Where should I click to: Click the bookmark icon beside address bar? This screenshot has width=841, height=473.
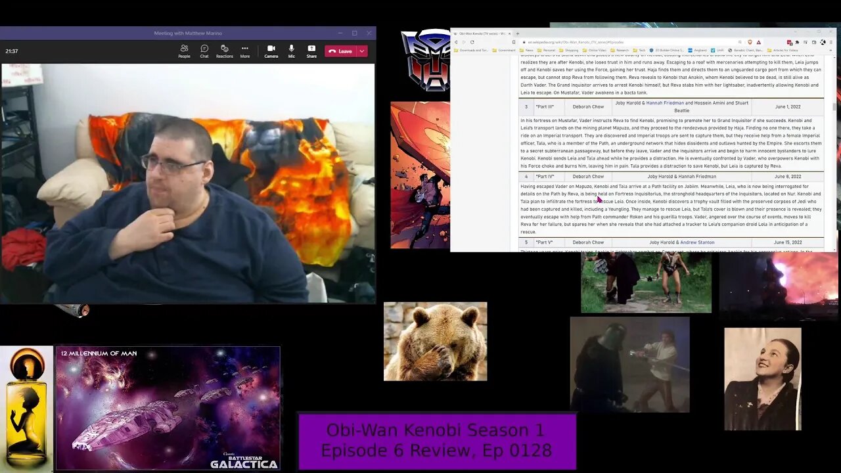(514, 42)
